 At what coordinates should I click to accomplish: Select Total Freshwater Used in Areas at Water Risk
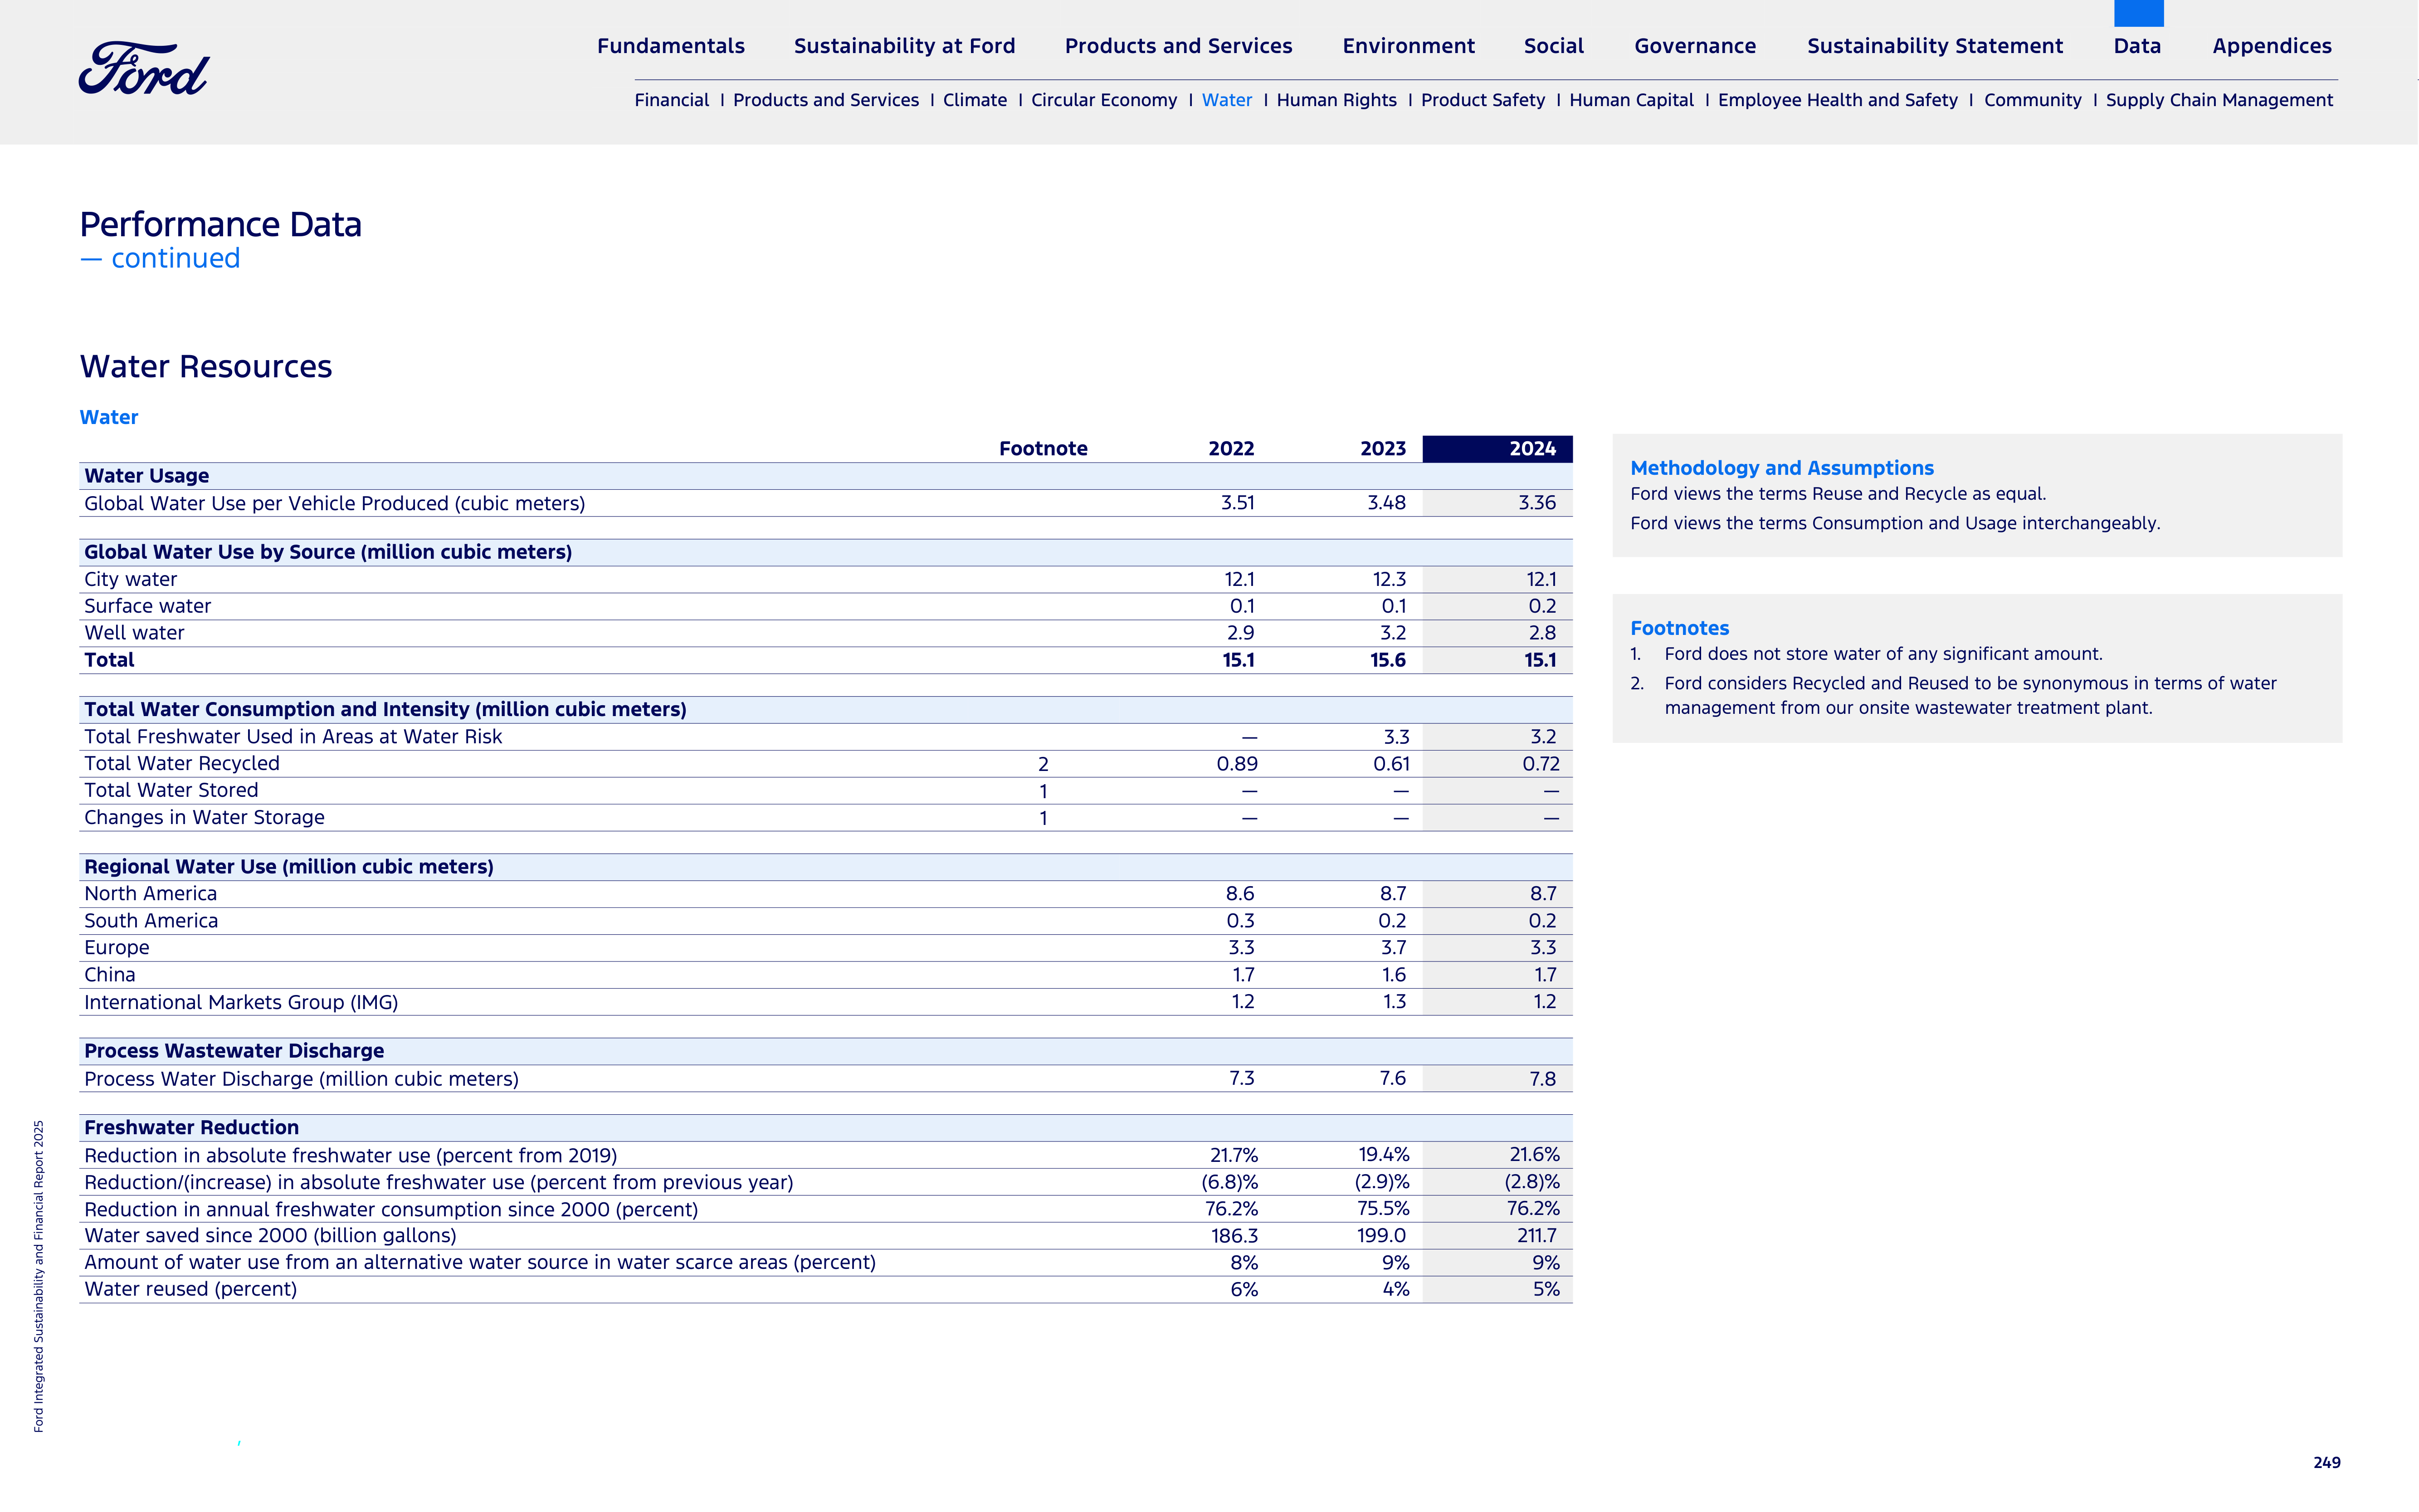click(293, 737)
